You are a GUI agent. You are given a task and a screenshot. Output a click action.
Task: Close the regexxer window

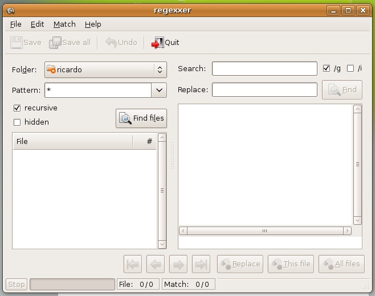[363, 10]
